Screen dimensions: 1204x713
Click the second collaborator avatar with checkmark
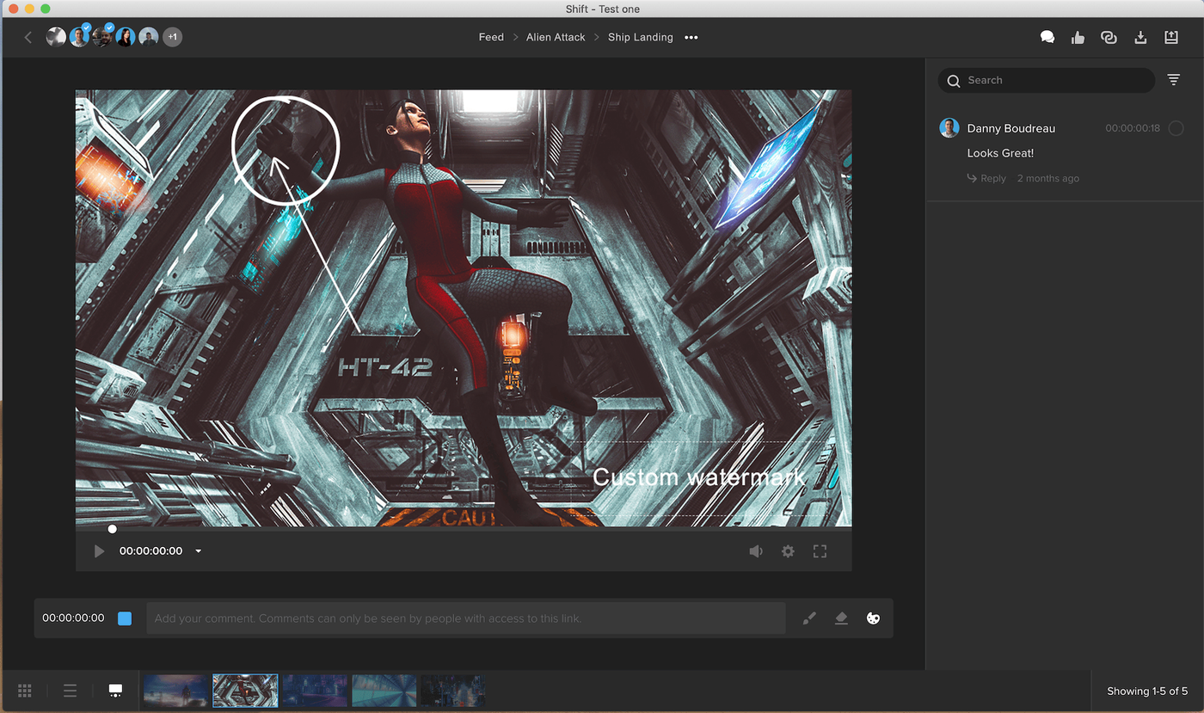coord(79,37)
